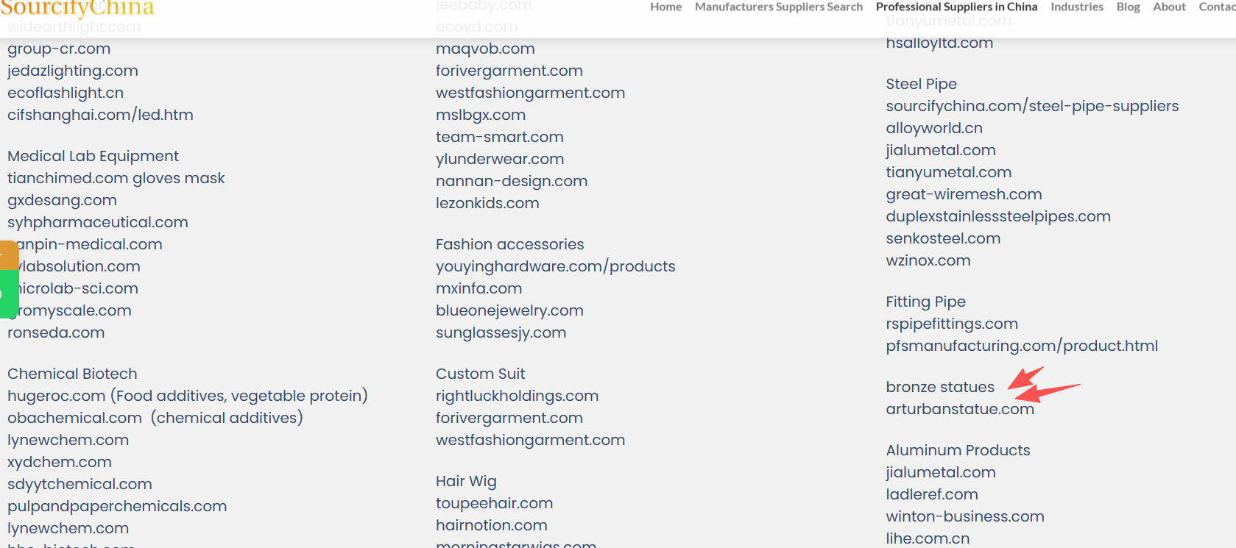Viewport: 1236px width, 548px height.
Task: Select pulpandpaperchemicals.com
Action: click(x=117, y=507)
